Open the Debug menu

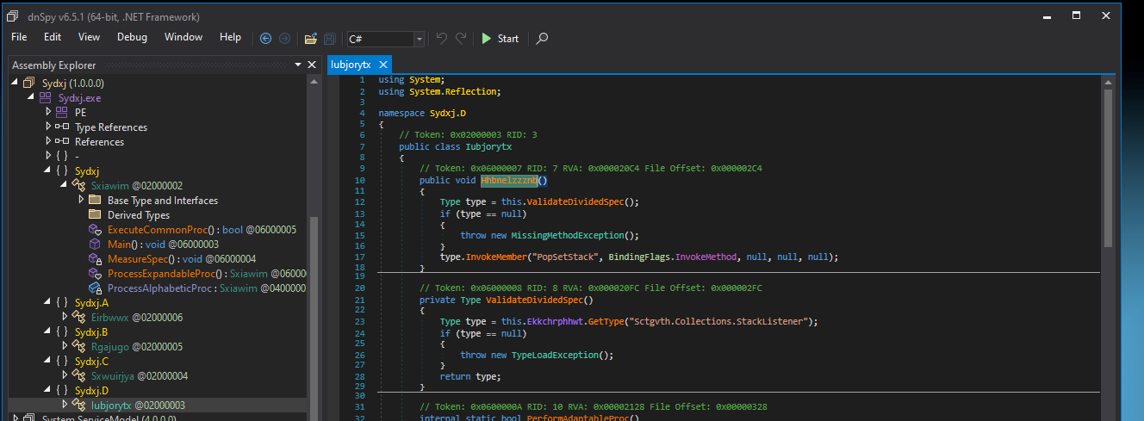tap(132, 37)
